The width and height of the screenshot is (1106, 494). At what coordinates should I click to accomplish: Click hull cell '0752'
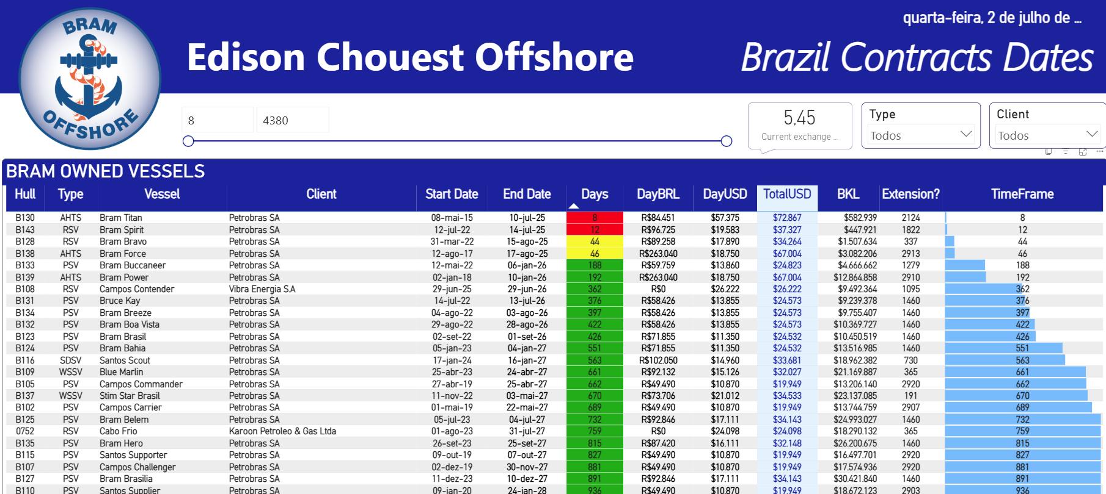[x=25, y=431]
